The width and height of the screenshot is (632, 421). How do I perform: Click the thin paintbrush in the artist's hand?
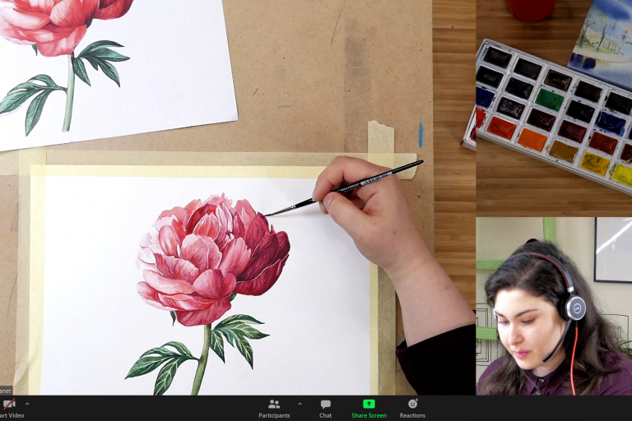(346, 189)
